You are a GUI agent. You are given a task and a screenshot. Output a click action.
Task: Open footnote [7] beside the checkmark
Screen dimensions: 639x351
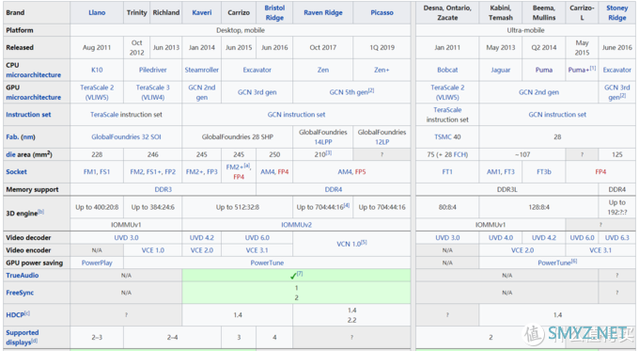point(300,274)
